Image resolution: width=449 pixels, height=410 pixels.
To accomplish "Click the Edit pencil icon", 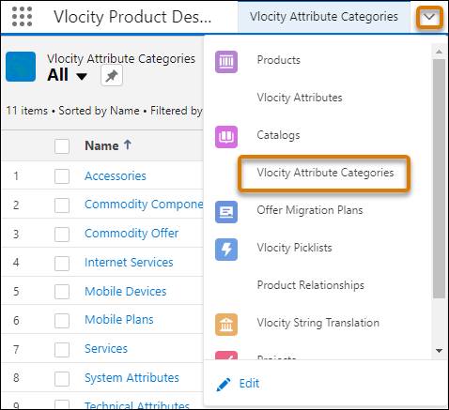I will (224, 384).
